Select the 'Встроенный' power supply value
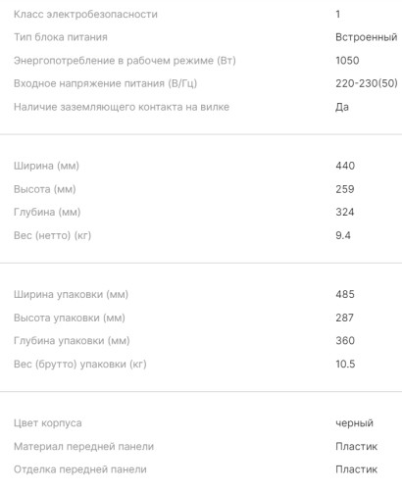Image resolution: width=402 pixels, height=490 pixels. [367, 37]
